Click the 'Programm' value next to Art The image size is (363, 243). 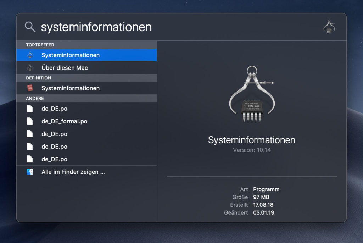266,189
